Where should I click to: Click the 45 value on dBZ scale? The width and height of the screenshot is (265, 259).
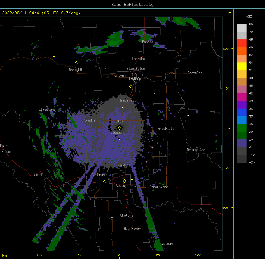[251, 86]
